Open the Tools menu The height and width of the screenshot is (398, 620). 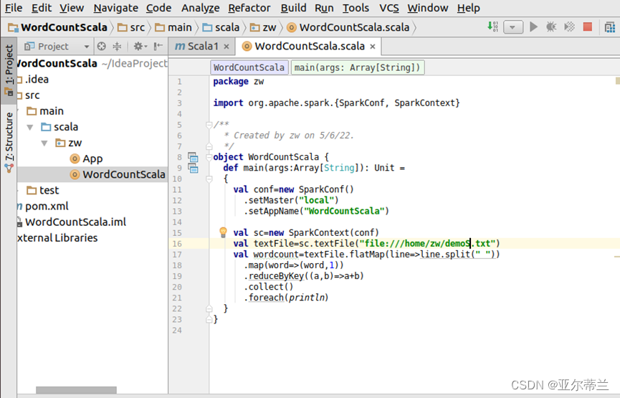coord(356,8)
